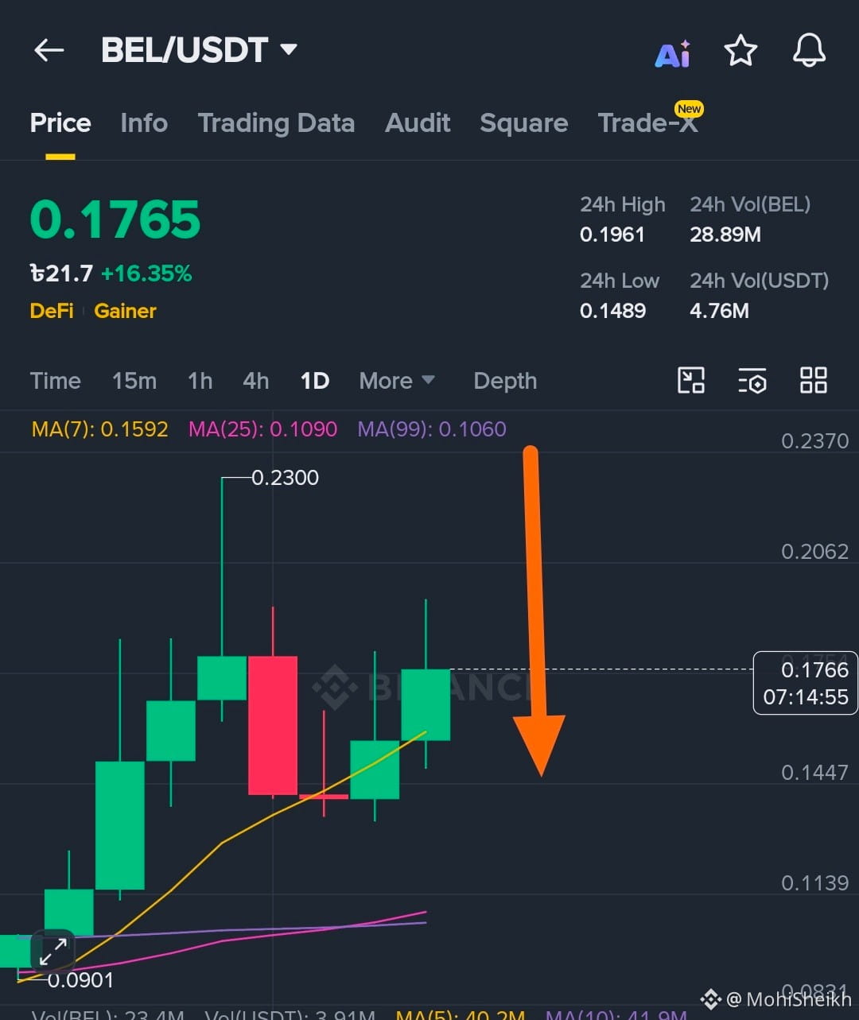Tap the current price 0.1765

pyautogui.click(x=115, y=219)
